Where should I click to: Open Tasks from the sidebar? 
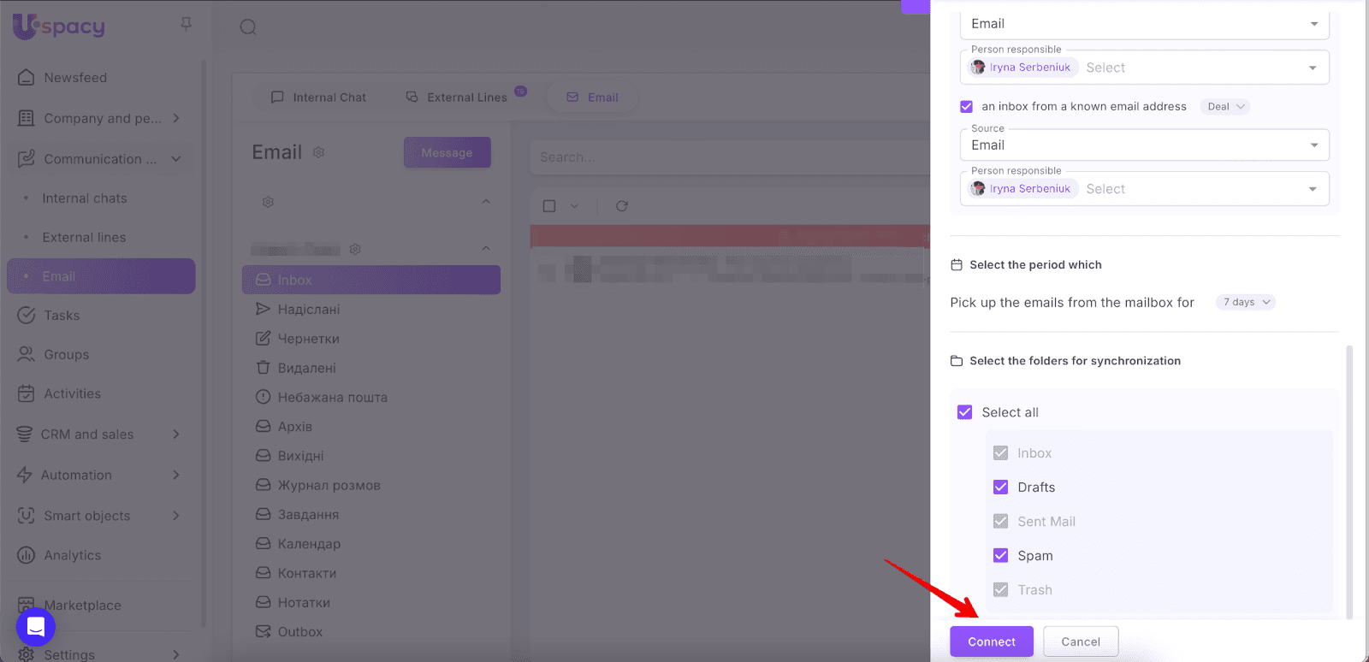[62, 316]
